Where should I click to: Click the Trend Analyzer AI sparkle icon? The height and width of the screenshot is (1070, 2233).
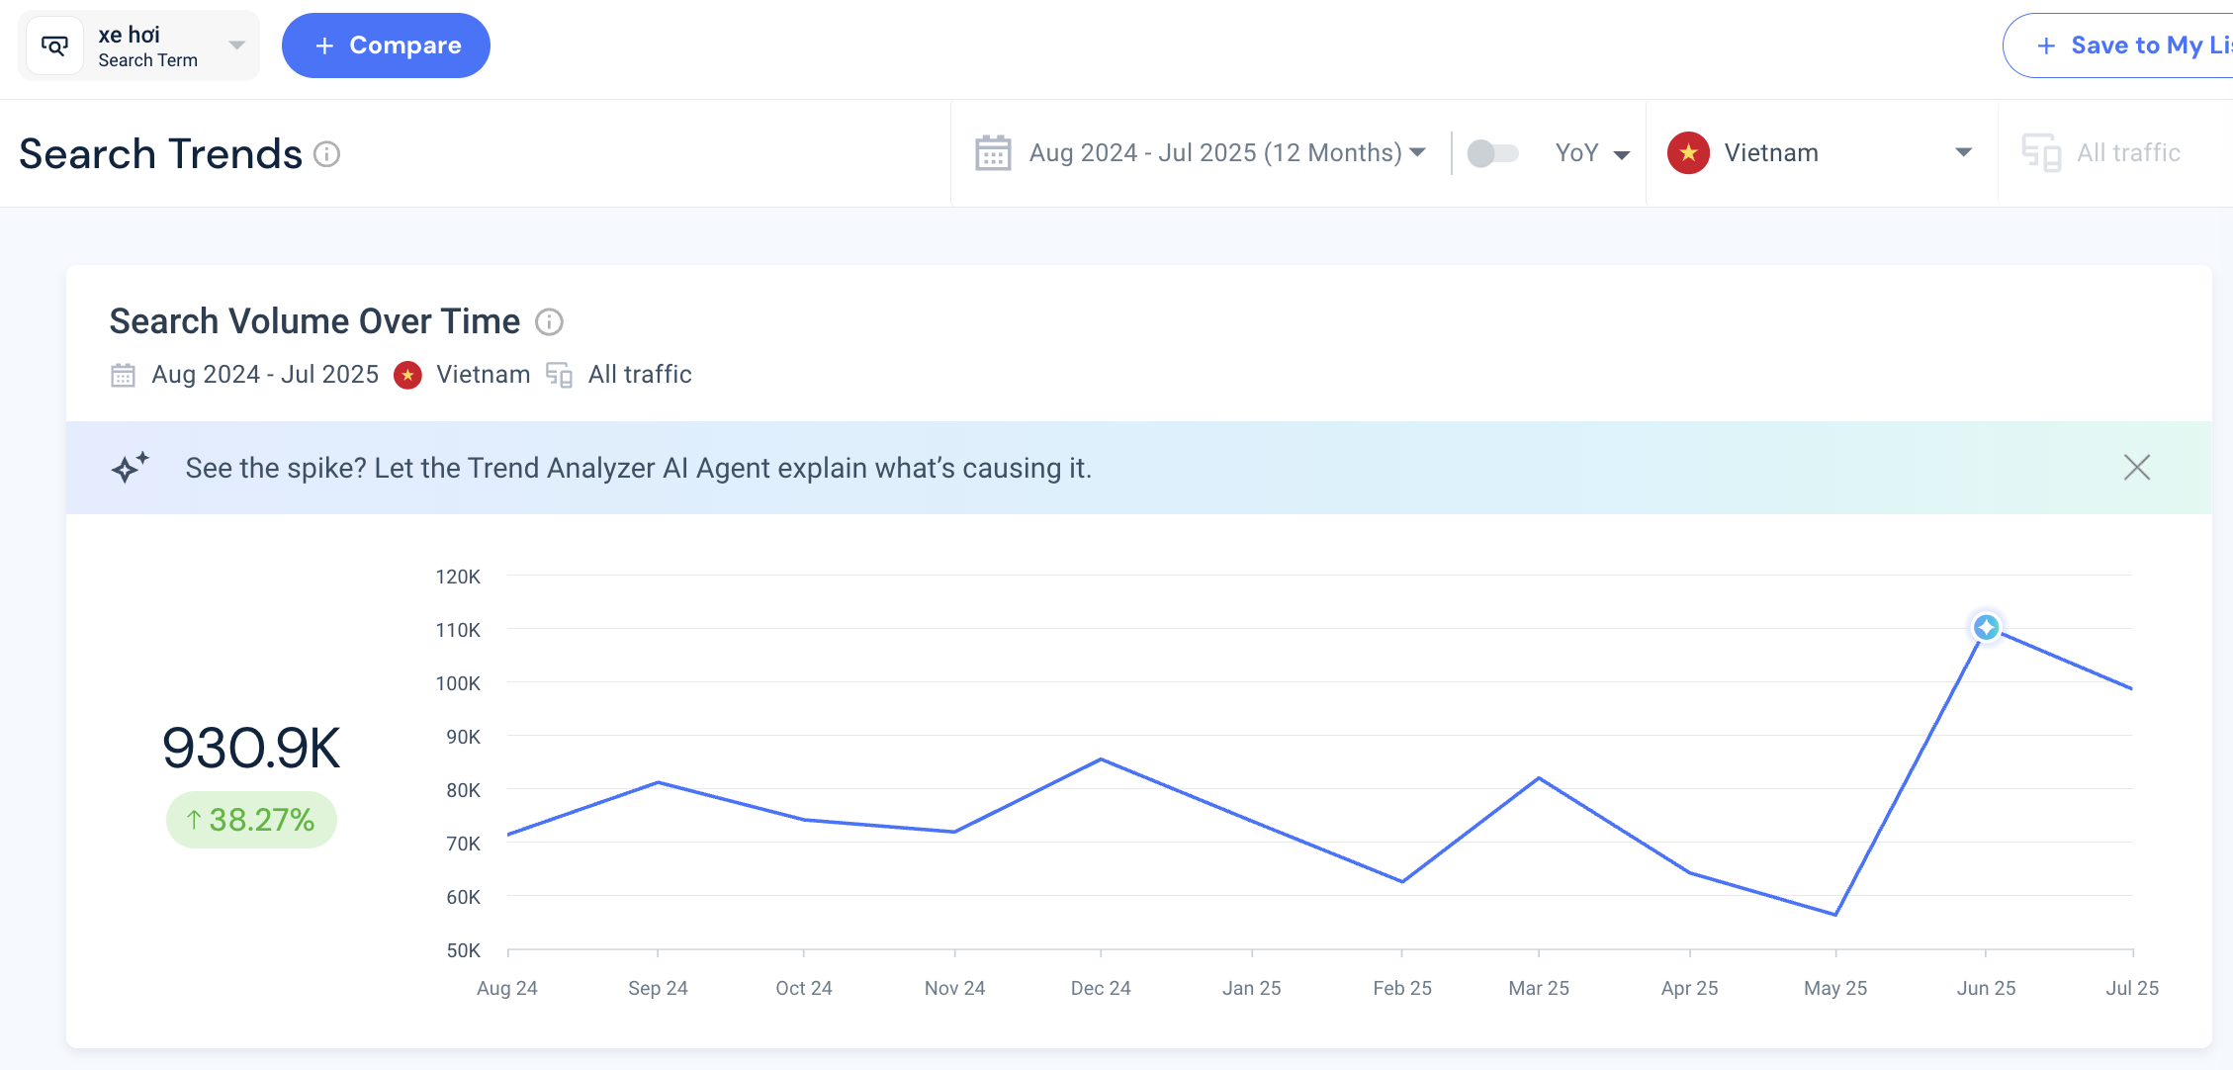tap(130, 467)
